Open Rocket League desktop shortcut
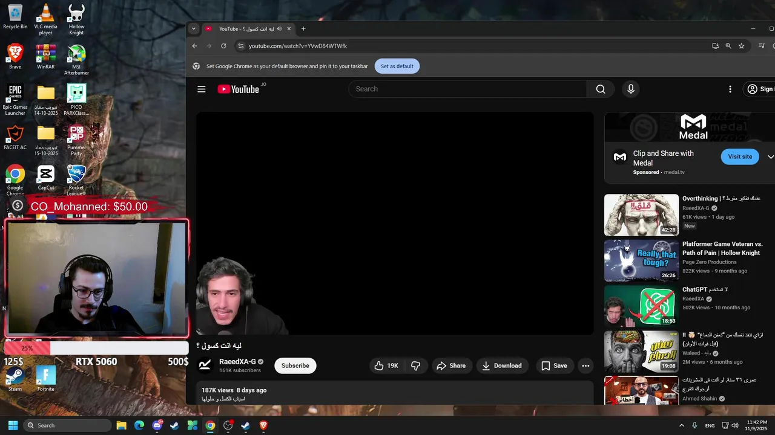 76,180
